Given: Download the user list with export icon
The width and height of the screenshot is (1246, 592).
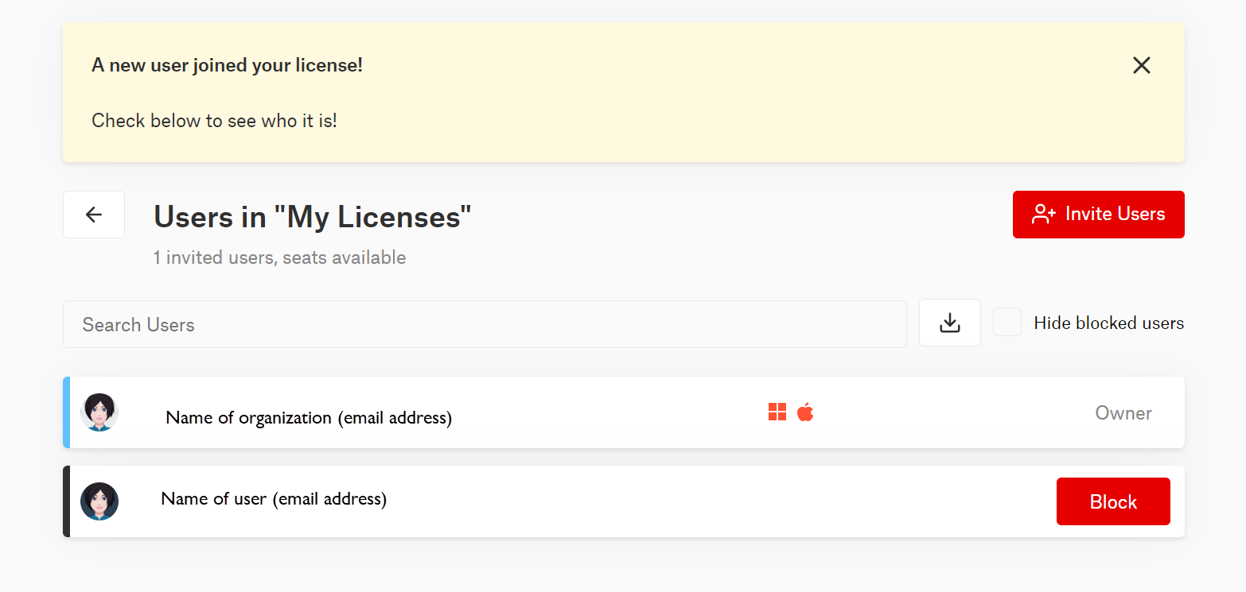Looking at the screenshot, I should coord(949,323).
